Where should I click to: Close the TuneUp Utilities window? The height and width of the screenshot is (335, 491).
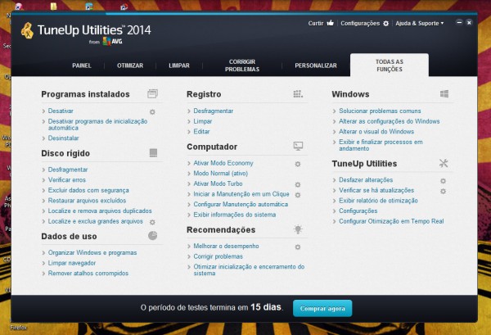tap(469, 22)
